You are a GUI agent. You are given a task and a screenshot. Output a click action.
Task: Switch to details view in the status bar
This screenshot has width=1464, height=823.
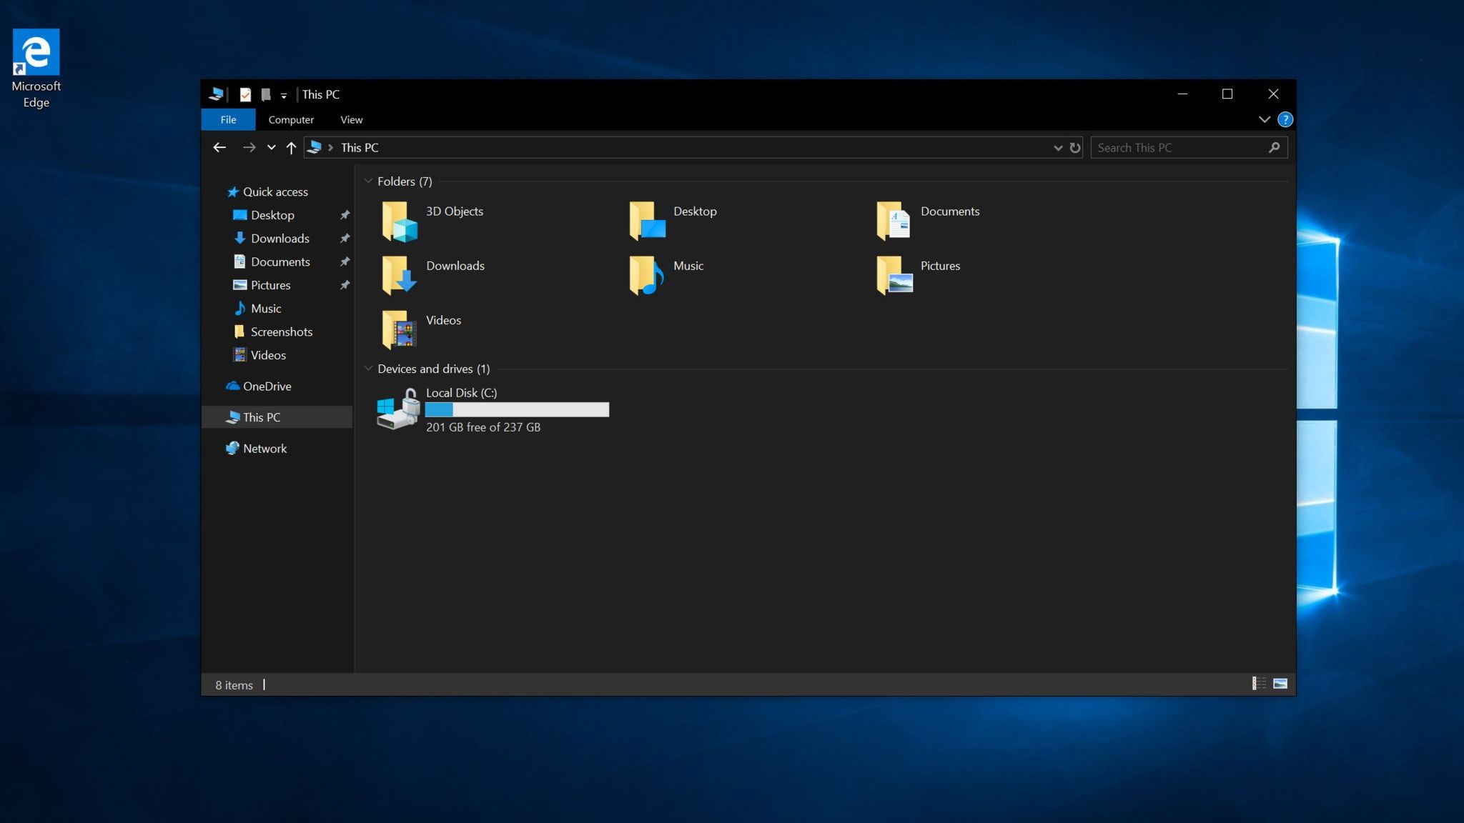pos(1259,684)
